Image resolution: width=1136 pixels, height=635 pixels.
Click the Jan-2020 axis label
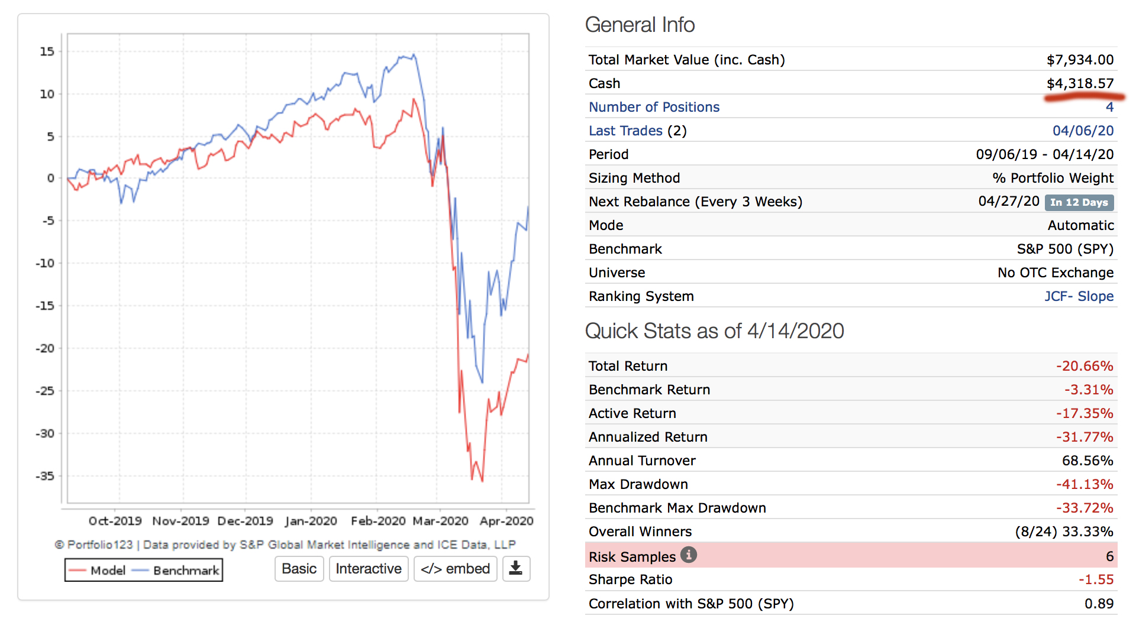click(x=311, y=521)
